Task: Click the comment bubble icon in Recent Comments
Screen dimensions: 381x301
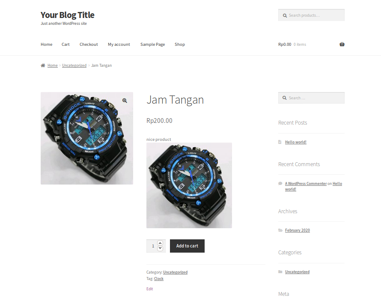Action: click(280, 183)
